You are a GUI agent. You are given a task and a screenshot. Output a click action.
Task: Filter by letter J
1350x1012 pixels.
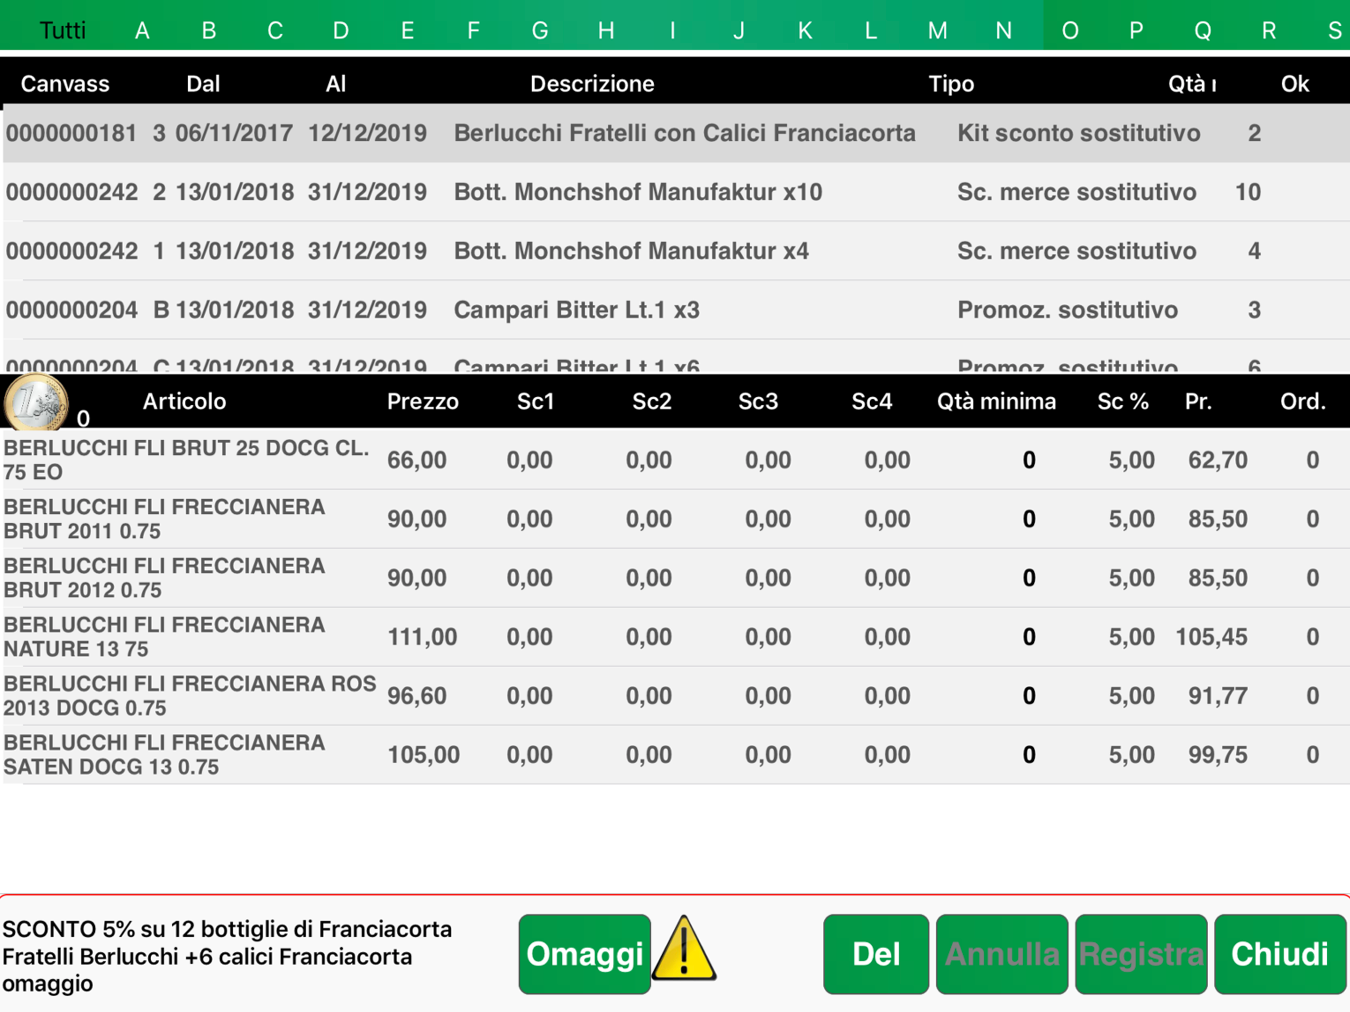[x=739, y=30]
